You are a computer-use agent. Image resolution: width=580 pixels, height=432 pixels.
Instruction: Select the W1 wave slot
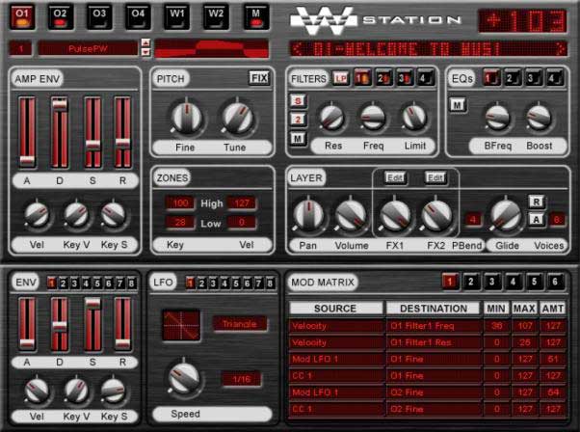click(x=177, y=17)
